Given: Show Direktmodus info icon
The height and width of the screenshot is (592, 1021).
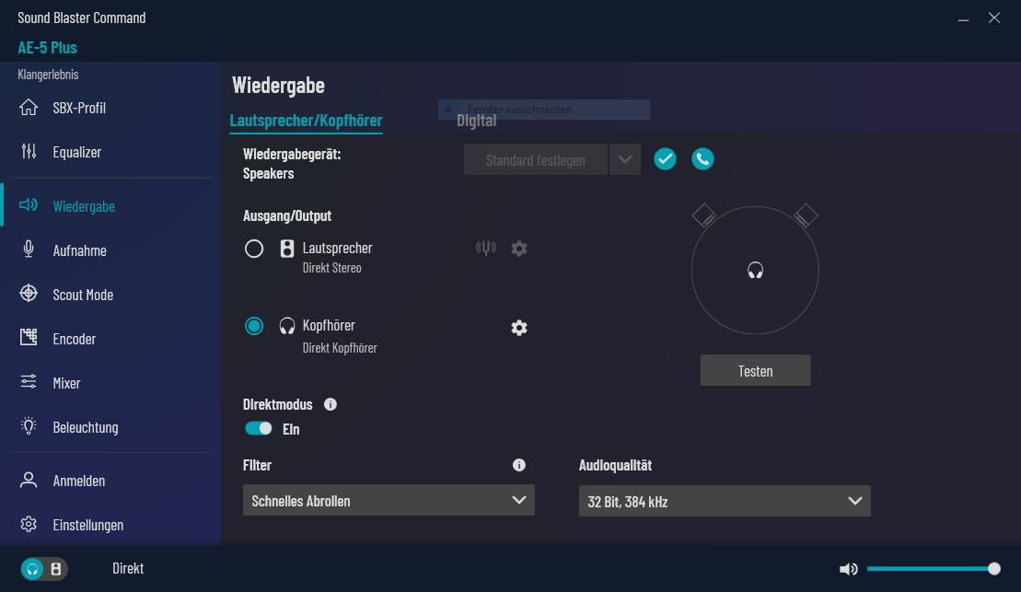Looking at the screenshot, I should [331, 404].
